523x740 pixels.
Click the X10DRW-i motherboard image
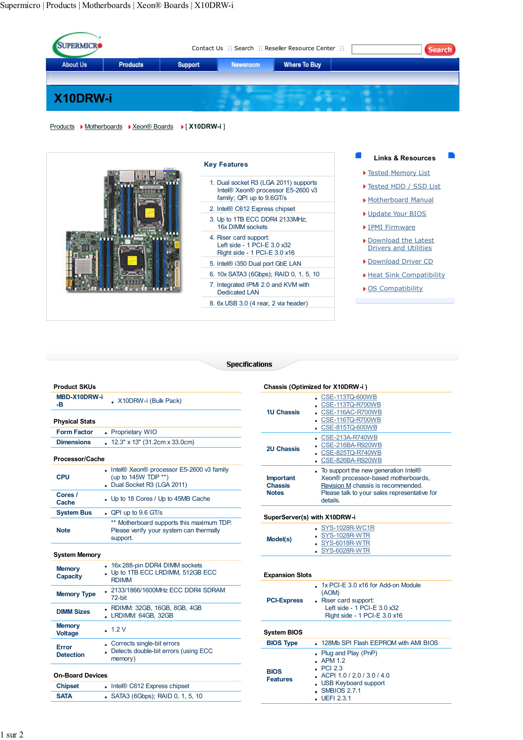tap(124, 231)
